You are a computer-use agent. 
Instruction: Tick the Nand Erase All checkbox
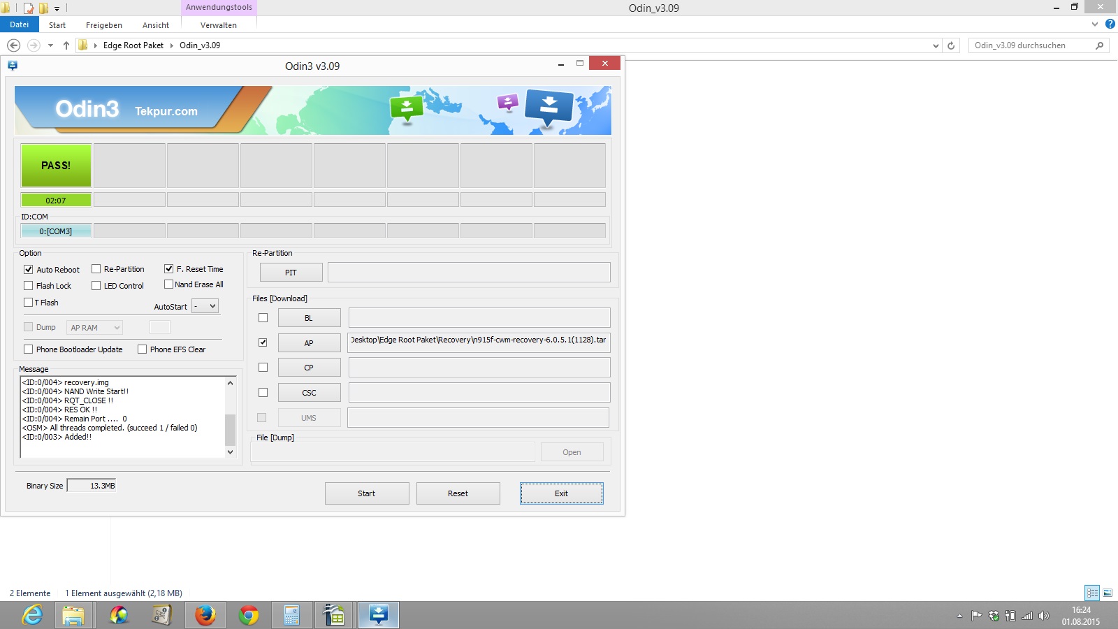click(x=168, y=284)
